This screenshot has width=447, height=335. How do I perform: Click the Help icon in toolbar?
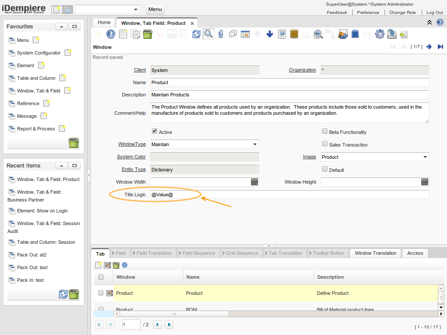(x=111, y=34)
